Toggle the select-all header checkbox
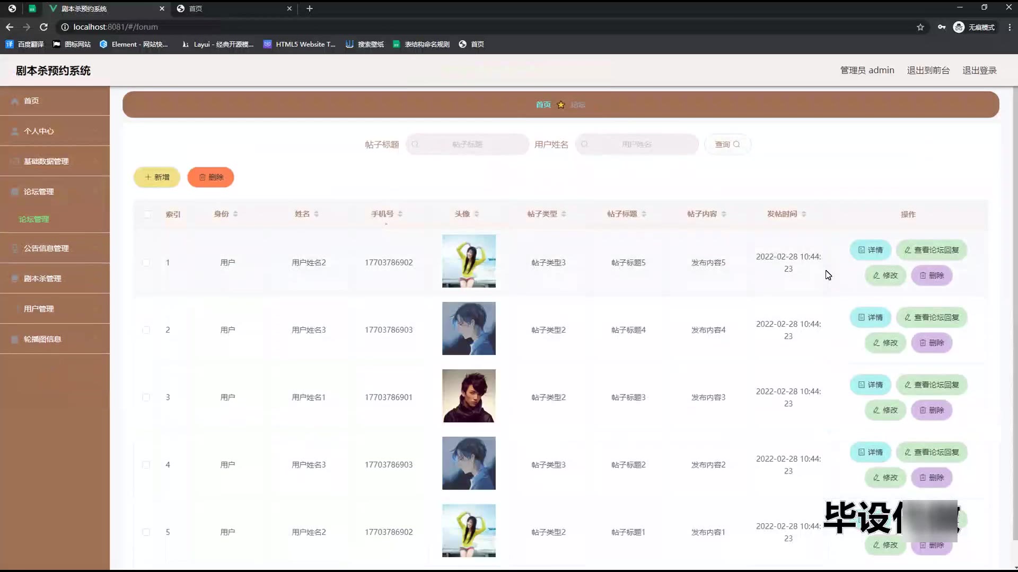 [147, 215]
